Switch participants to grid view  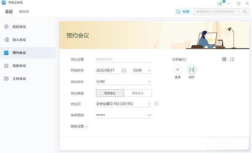pos(224,59)
